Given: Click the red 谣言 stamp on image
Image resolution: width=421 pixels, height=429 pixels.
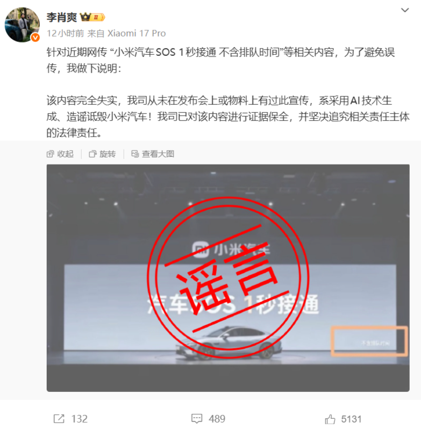Looking at the screenshot, I should coord(228,278).
